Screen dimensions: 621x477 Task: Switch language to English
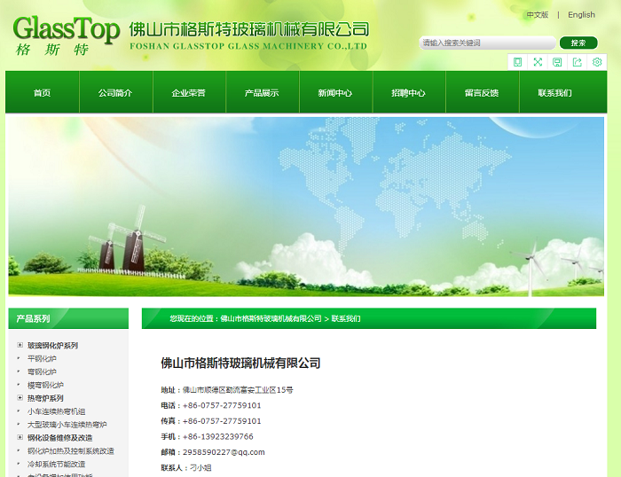581,15
